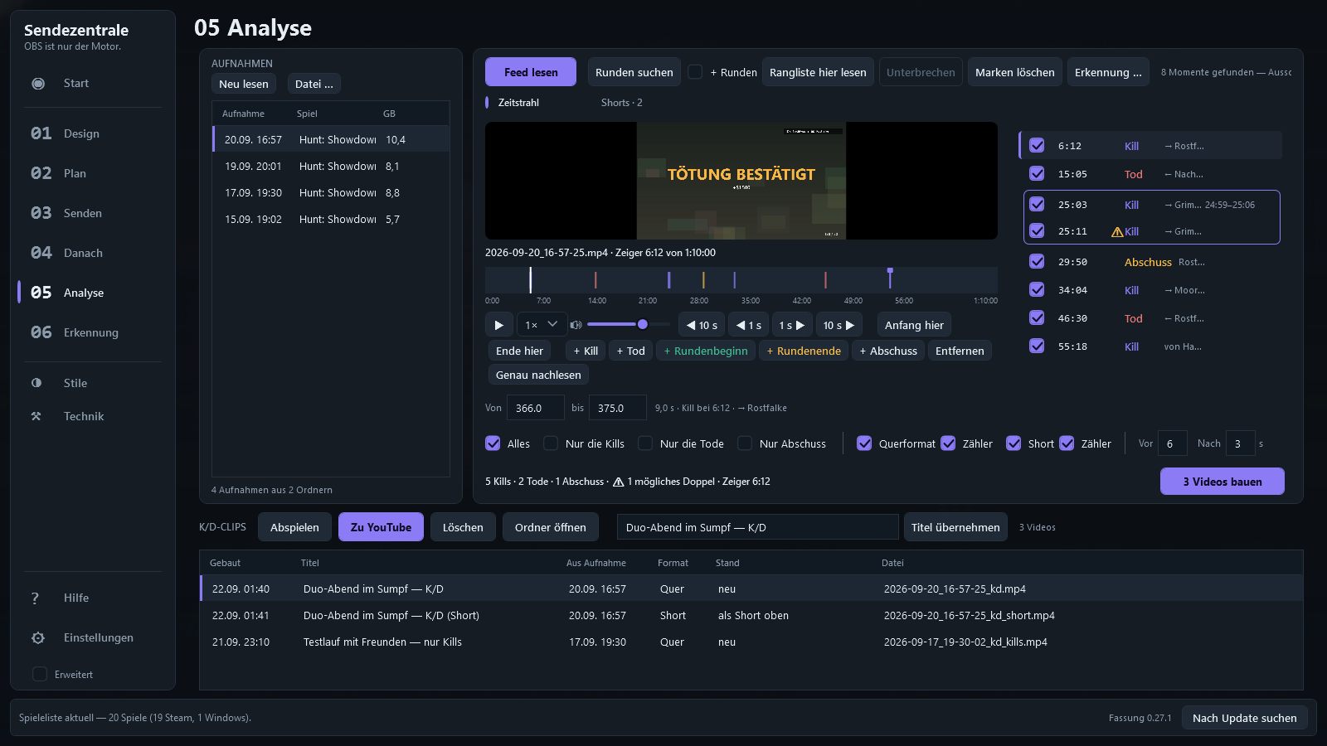Viewport: 1327px width, 746px height.
Task: Click Ende hier button
Action: pyautogui.click(x=520, y=351)
